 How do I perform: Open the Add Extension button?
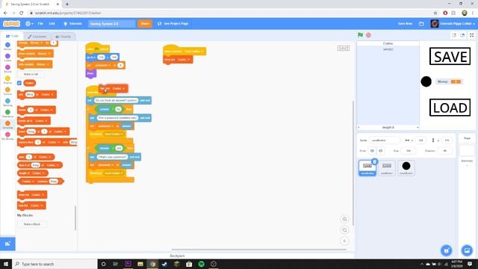7,244
